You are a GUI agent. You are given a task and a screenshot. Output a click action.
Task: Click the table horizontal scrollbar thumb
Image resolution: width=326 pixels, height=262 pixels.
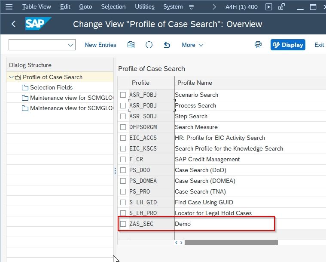[231, 242]
